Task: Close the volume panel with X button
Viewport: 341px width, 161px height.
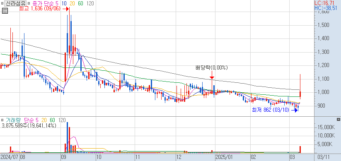Action: [x=338, y=120]
